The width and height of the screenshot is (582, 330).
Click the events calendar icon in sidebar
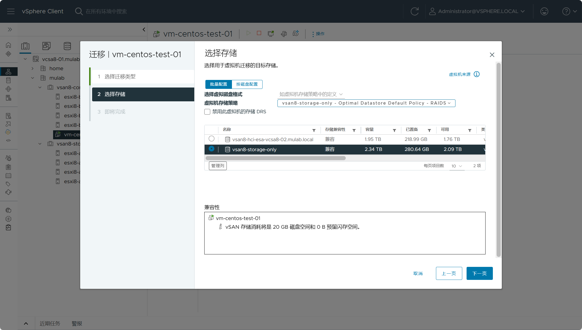(x=8, y=176)
